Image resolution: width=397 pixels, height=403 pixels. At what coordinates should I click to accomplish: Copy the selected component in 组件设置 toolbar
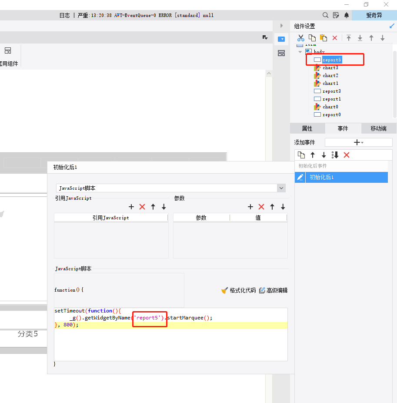[x=312, y=38]
